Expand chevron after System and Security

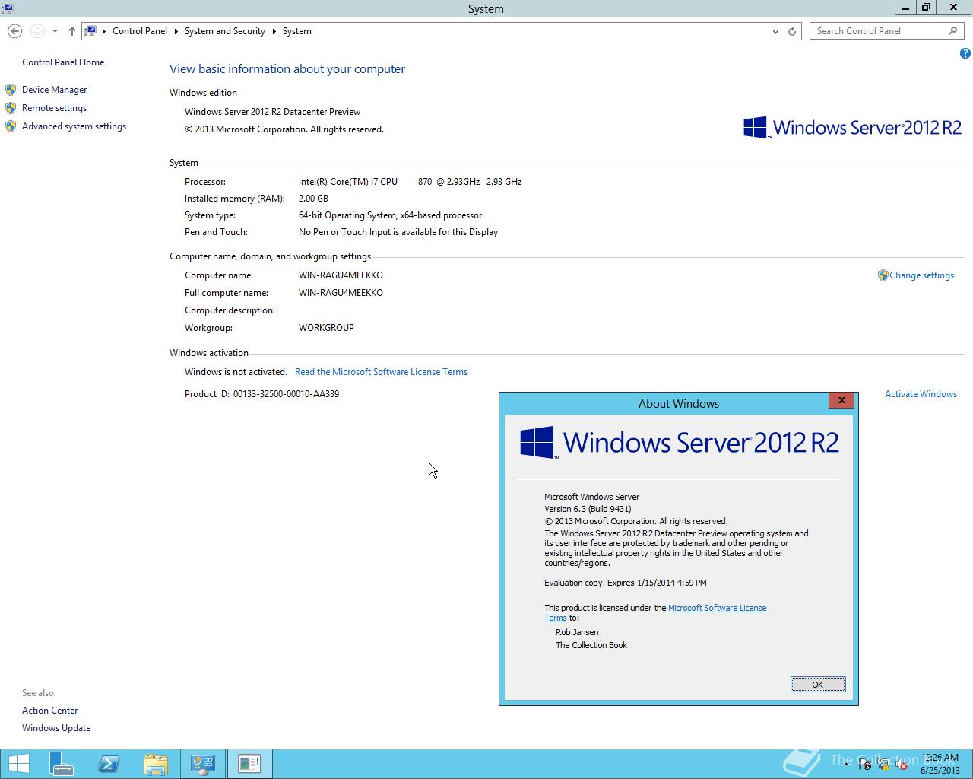274,31
